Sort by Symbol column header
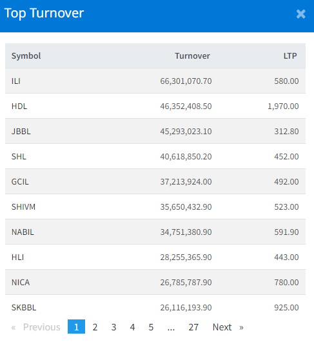The width and height of the screenshot is (314, 342). click(26, 56)
